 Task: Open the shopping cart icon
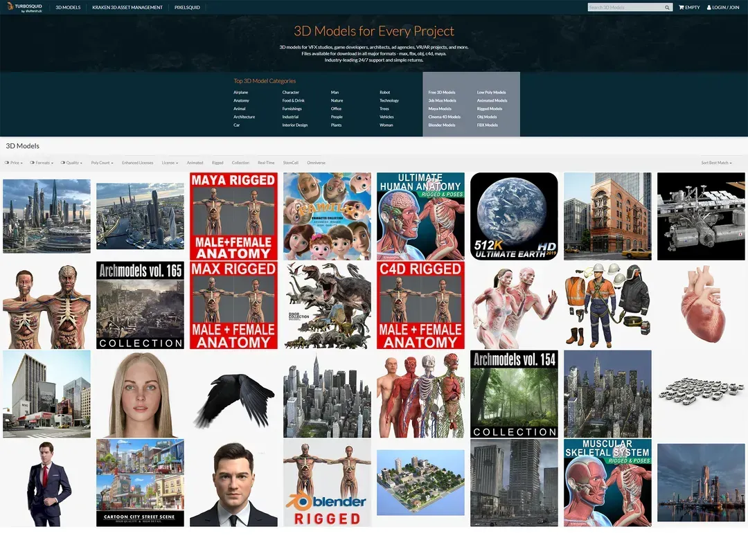682,8
